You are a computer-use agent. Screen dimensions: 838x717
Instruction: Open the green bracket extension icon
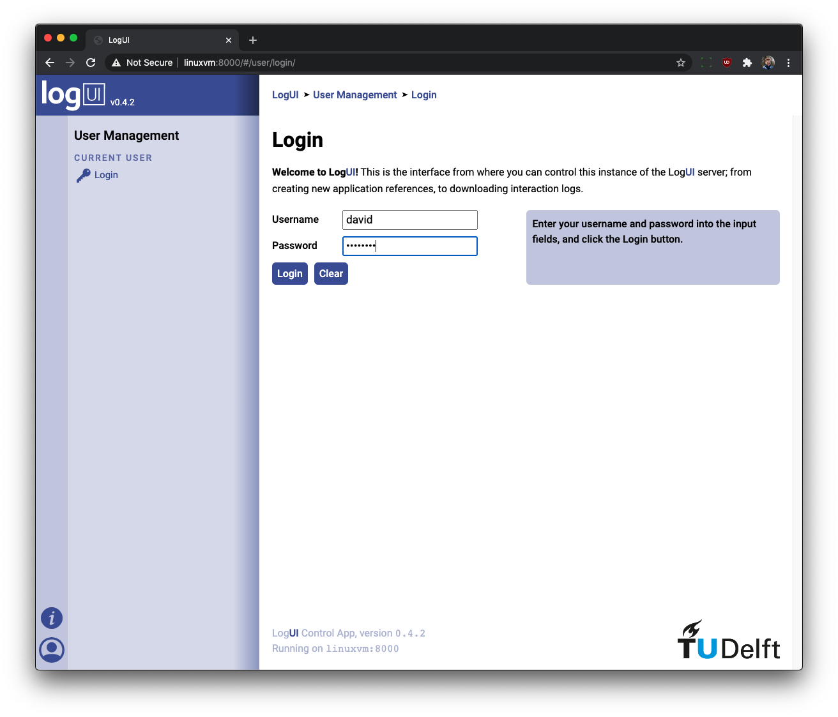[x=706, y=63]
